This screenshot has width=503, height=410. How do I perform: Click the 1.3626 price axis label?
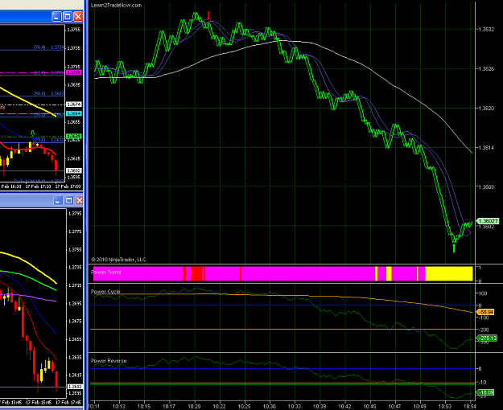486,69
